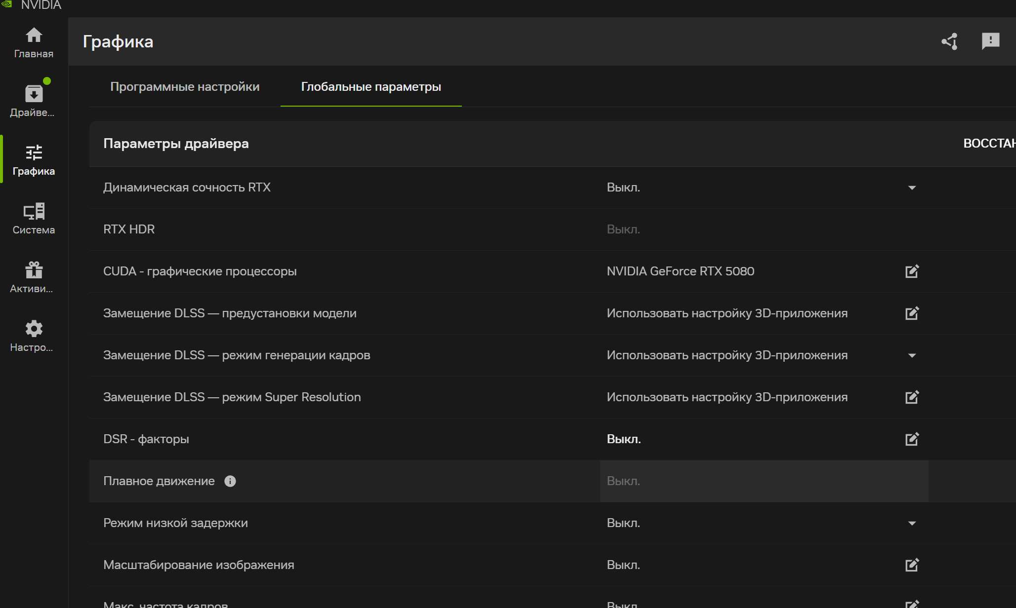Edit DLSS предустановки модели setting
The image size is (1016, 608).
(x=912, y=313)
